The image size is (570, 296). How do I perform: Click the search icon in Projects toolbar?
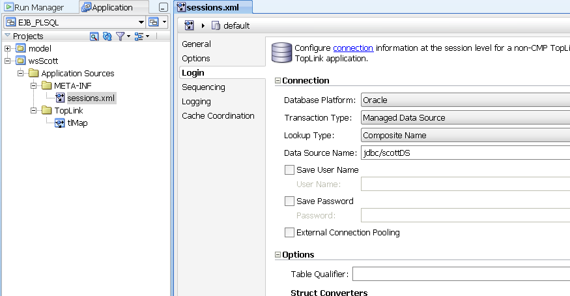[94, 37]
